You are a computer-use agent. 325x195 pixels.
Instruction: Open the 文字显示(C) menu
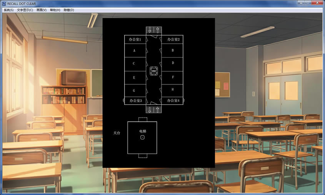pyautogui.click(x=25, y=10)
